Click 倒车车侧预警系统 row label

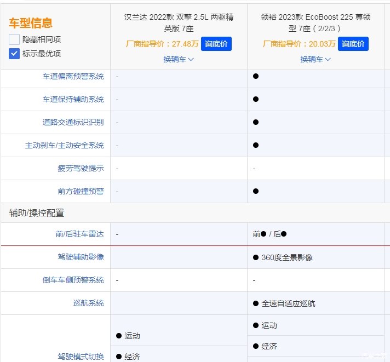click(x=73, y=280)
